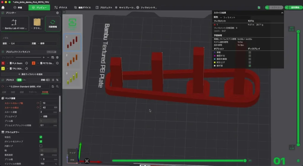Open flow 標準 dropdown
This screenshot has height=166, width=303.
click(x=47, y=43)
